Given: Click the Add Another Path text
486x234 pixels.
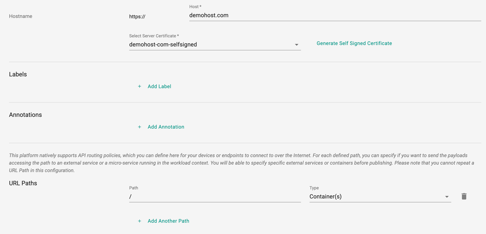Looking at the screenshot, I should pyautogui.click(x=169, y=221).
